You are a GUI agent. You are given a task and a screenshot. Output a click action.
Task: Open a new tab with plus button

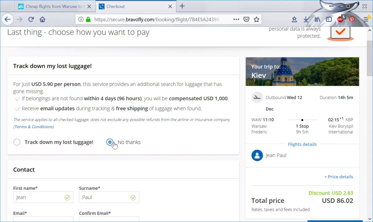(182, 6)
